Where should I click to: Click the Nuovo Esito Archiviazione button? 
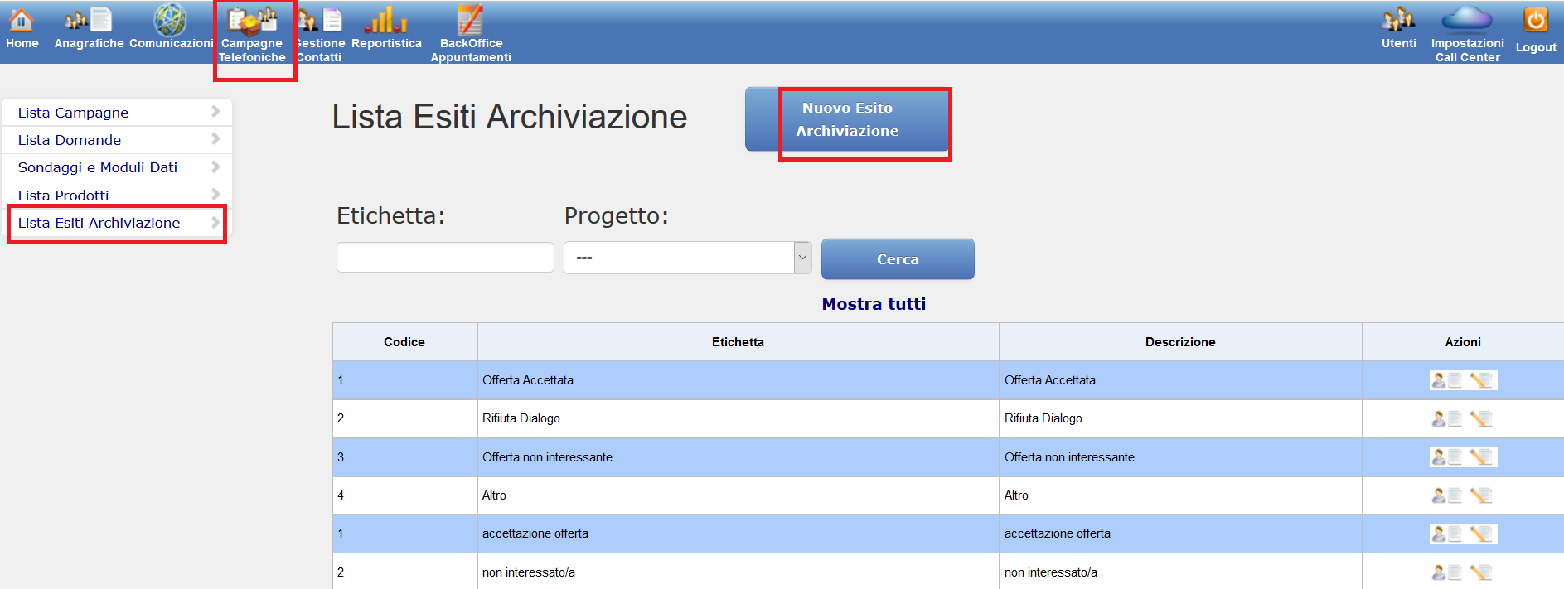pos(847,119)
